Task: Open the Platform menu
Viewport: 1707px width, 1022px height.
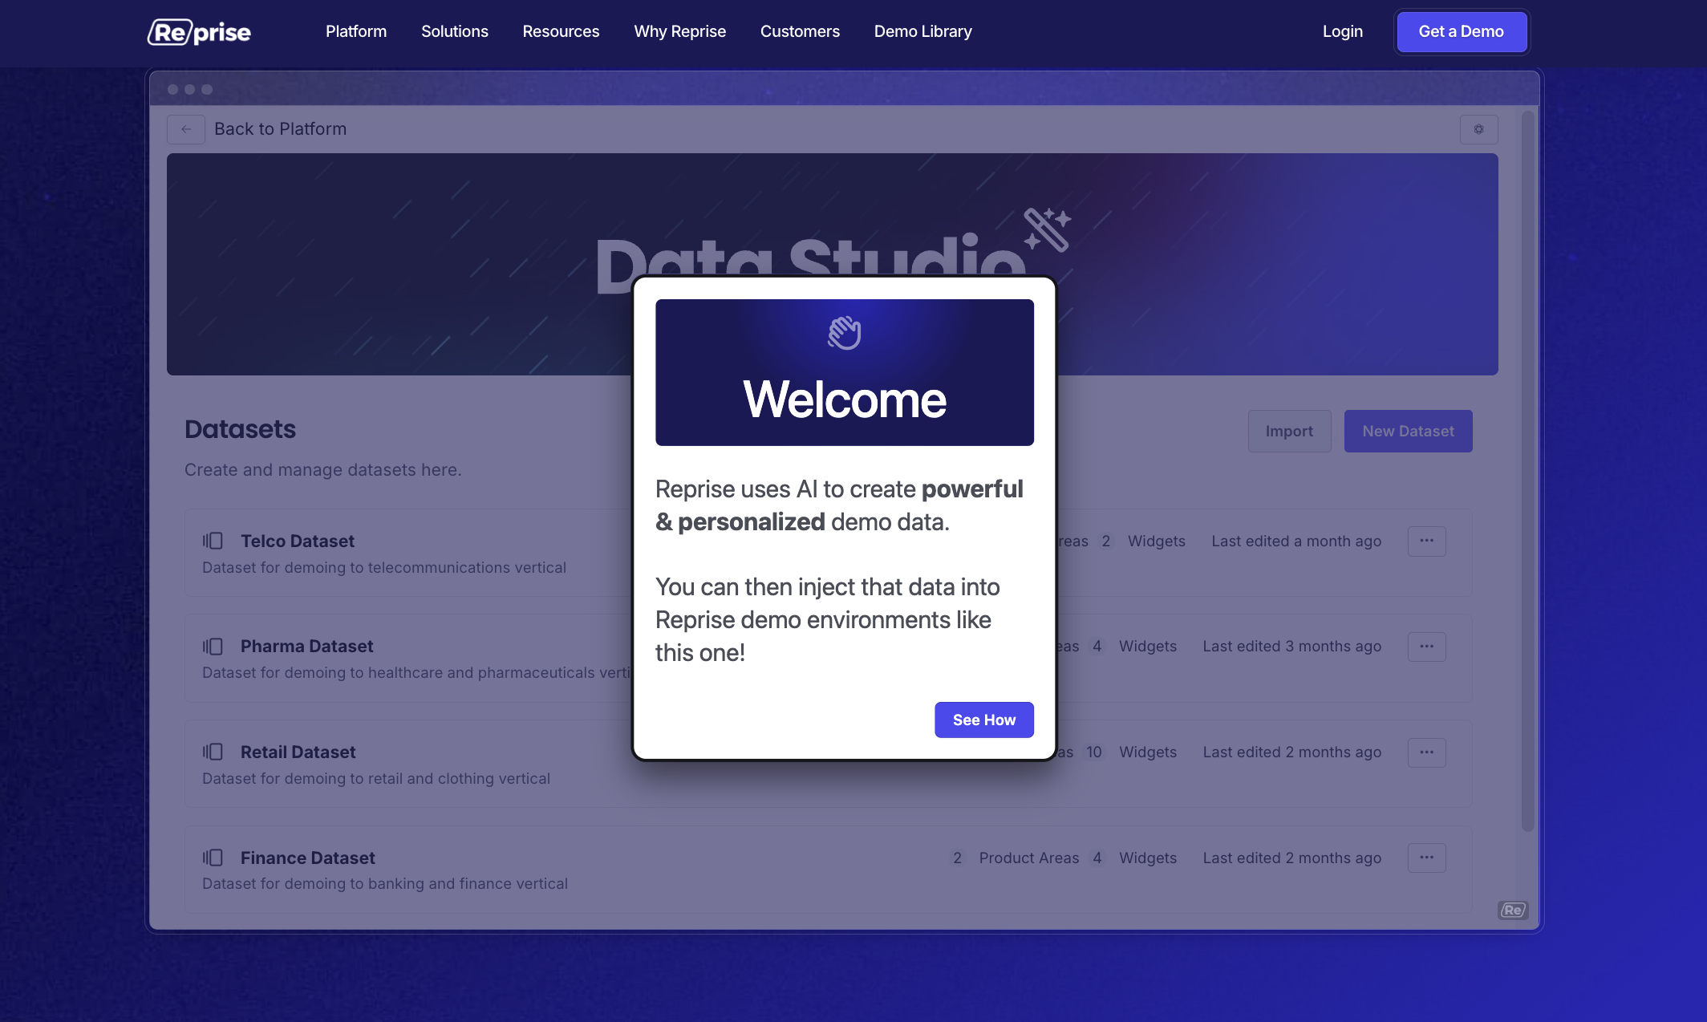Action: point(356,31)
